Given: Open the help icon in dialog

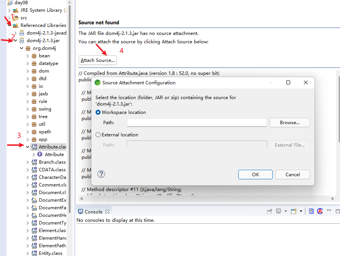Looking at the screenshot, I should (x=101, y=174).
